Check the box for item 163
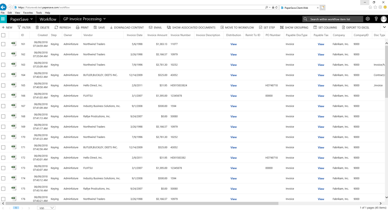The width and height of the screenshot is (388, 210). [x=3, y=65]
